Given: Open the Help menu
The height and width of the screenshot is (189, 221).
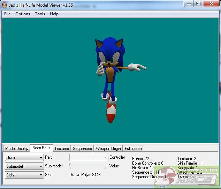Looking at the screenshot, I should point(54,14).
